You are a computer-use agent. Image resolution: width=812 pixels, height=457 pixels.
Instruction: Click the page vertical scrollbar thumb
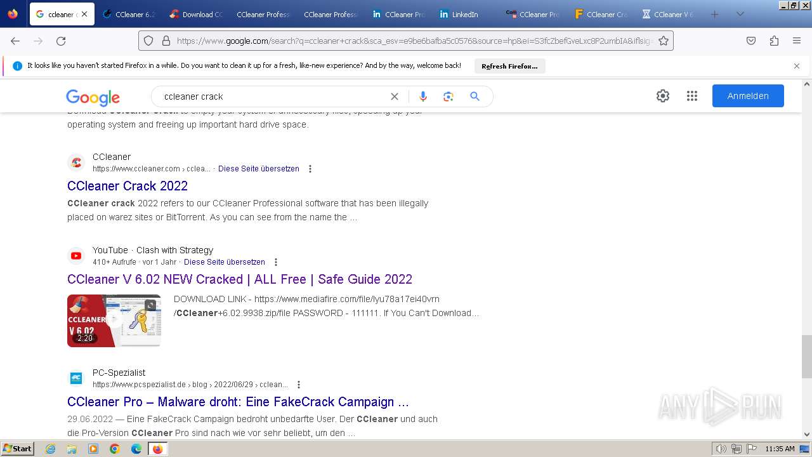tap(807, 357)
